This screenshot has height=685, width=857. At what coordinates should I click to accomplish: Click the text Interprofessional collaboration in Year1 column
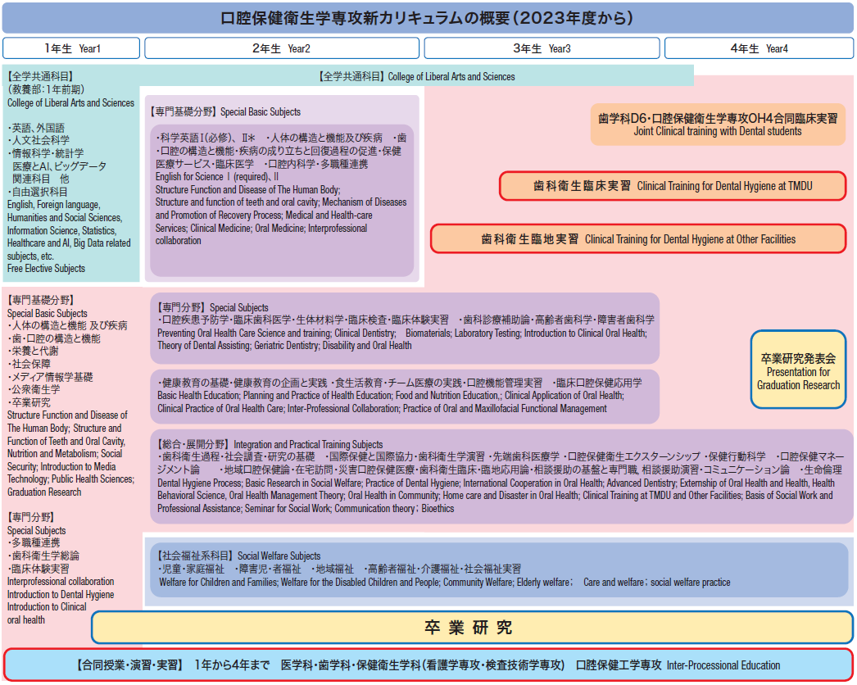coord(61,581)
